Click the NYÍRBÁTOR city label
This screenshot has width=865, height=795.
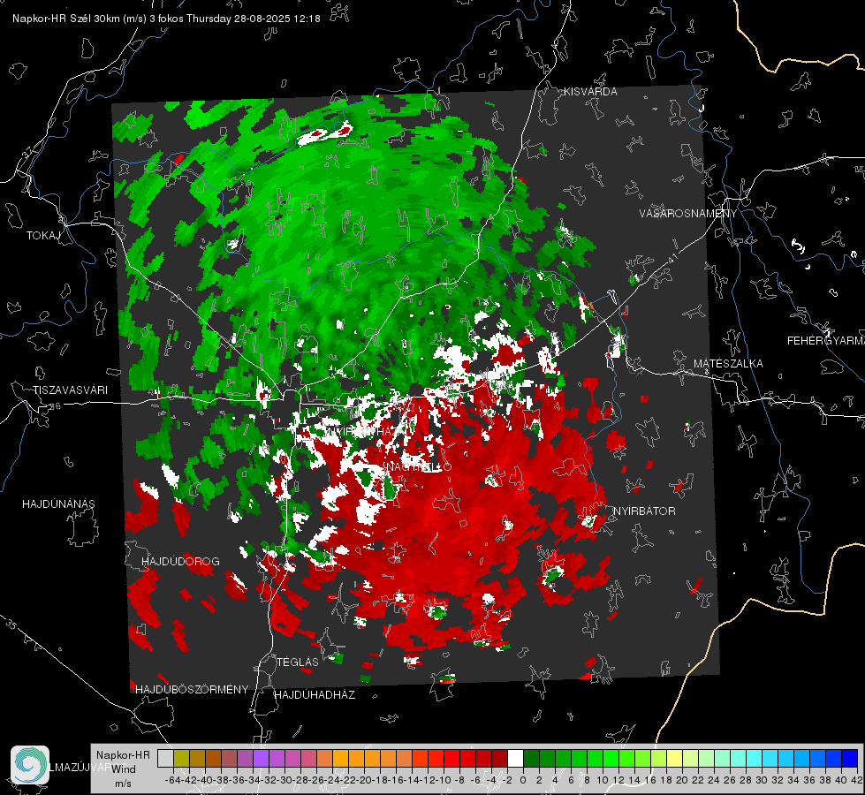click(644, 511)
